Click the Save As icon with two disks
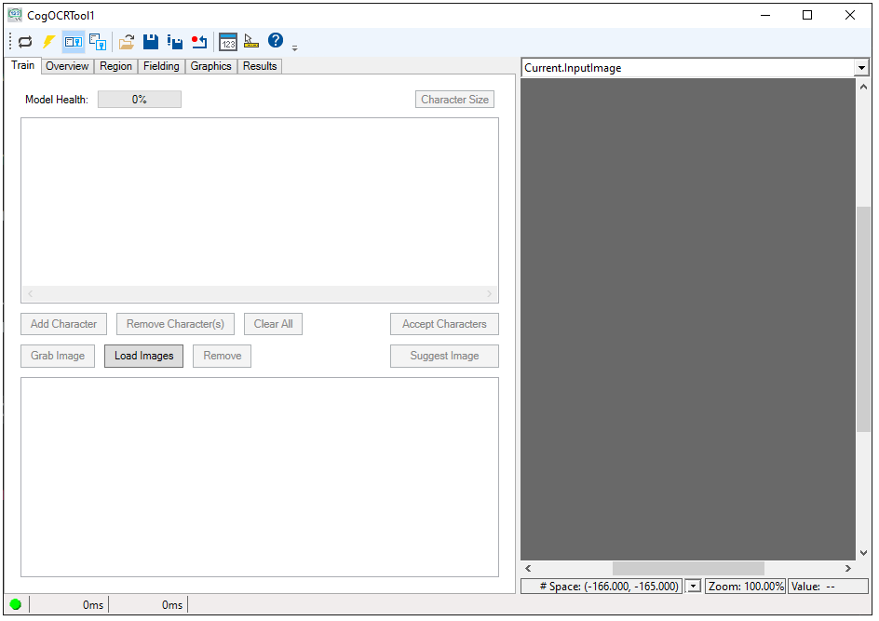The height and width of the screenshot is (621, 879). tap(175, 42)
